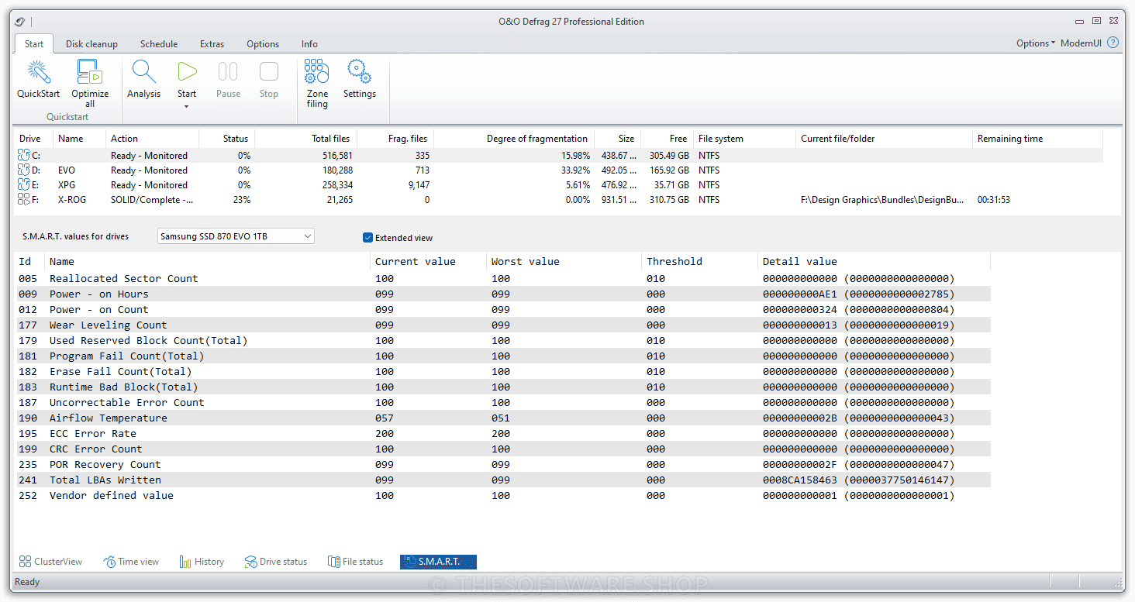The width and height of the screenshot is (1135, 602).
Task: Open the Disk cleanup ribbon tab
Action: click(91, 44)
